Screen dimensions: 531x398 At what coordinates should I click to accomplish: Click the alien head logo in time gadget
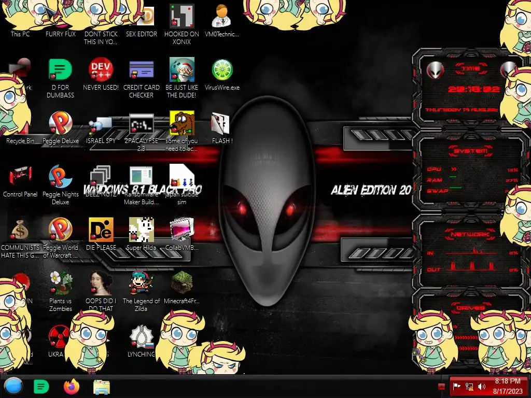(435, 70)
